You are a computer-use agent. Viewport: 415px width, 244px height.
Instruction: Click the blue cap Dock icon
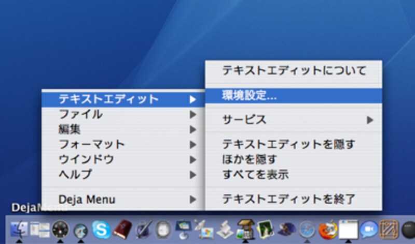pyautogui.click(x=286, y=229)
